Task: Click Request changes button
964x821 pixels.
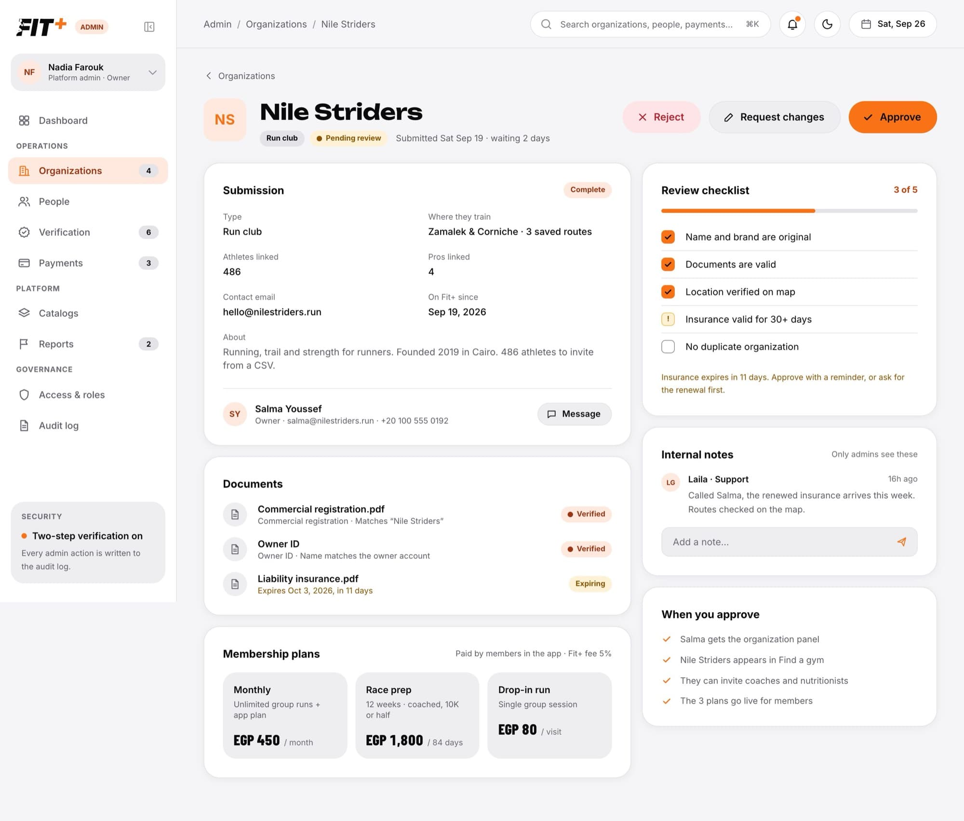Action: coord(774,117)
